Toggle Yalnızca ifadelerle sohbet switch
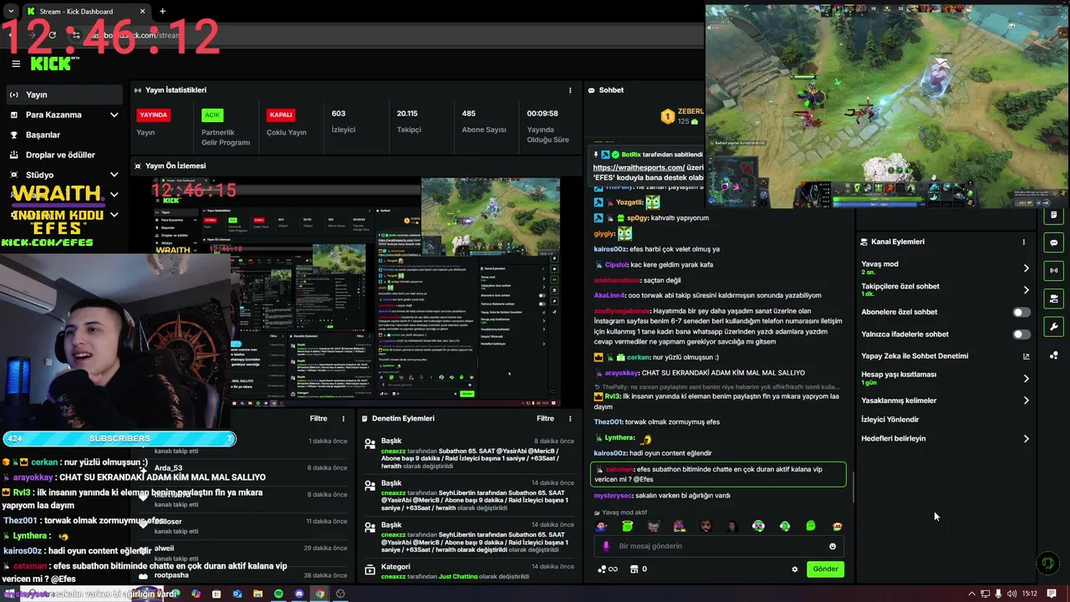Viewport: 1070px width, 602px height. [x=1022, y=334]
